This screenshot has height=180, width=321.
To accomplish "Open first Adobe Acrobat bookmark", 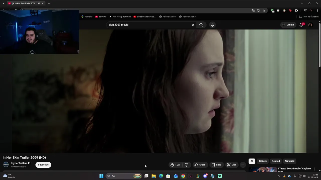I will [168, 17].
